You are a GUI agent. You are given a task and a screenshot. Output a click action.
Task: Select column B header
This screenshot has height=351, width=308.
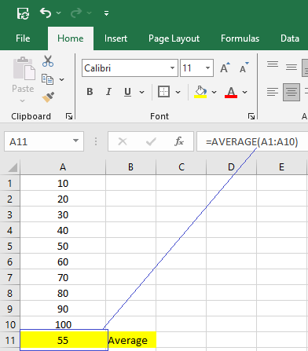(130, 166)
